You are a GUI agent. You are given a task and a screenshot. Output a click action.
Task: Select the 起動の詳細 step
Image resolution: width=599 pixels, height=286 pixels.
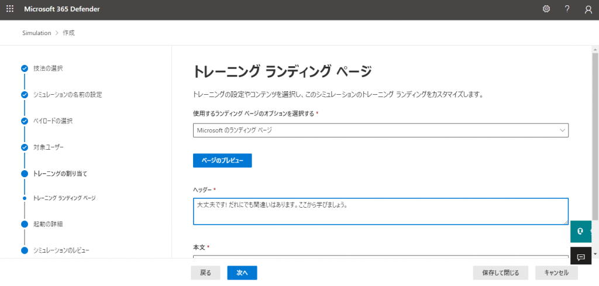pyautogui.click(x=48, y=224)
